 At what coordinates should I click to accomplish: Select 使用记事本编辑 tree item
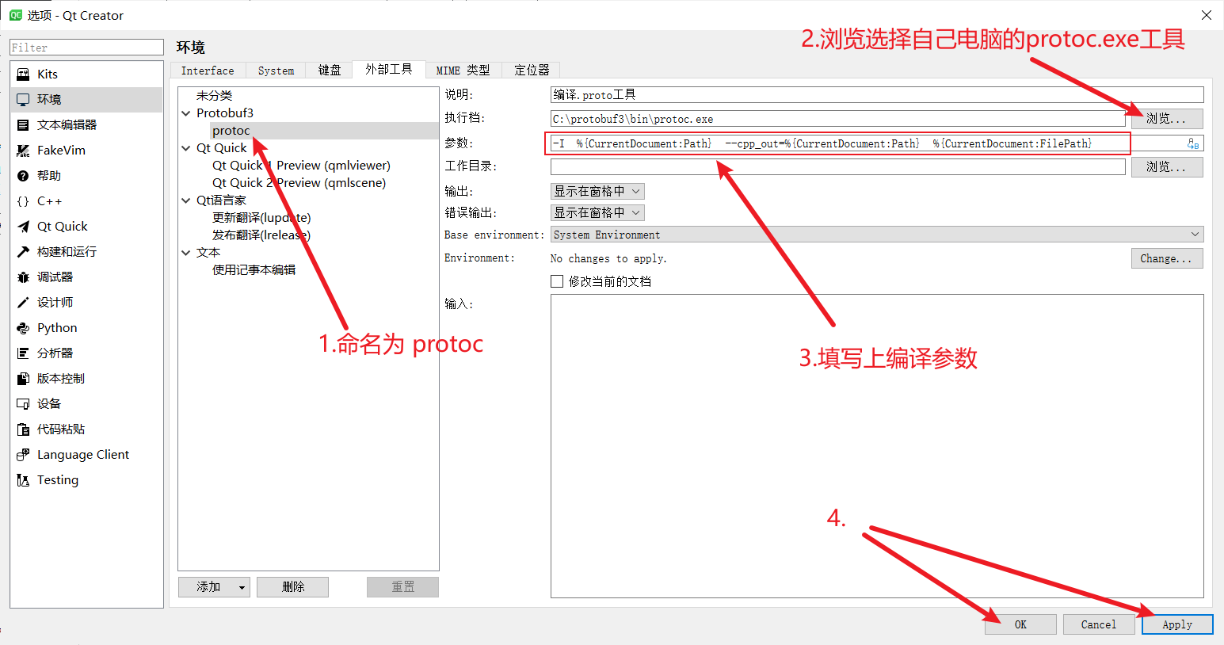point(254,270)
